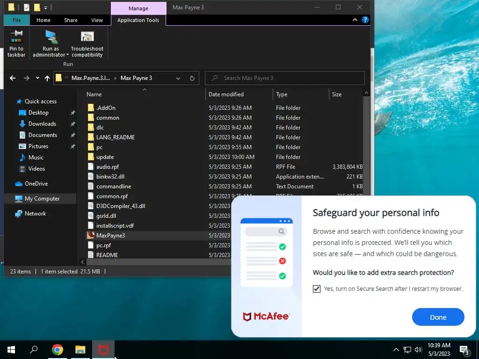This screenshot has width=479, height=359.
Task: Open Downloads in the navigation pane
Action: (42, 124)
